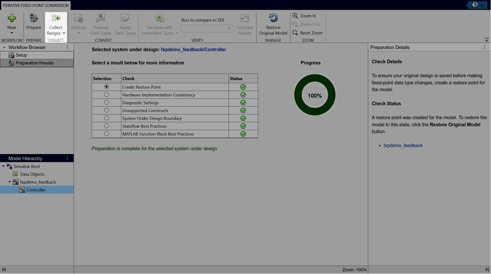The height and width of the screenshot is (274, 491).
Task: Click the New workflow plus icon
Action: (12, 18)
